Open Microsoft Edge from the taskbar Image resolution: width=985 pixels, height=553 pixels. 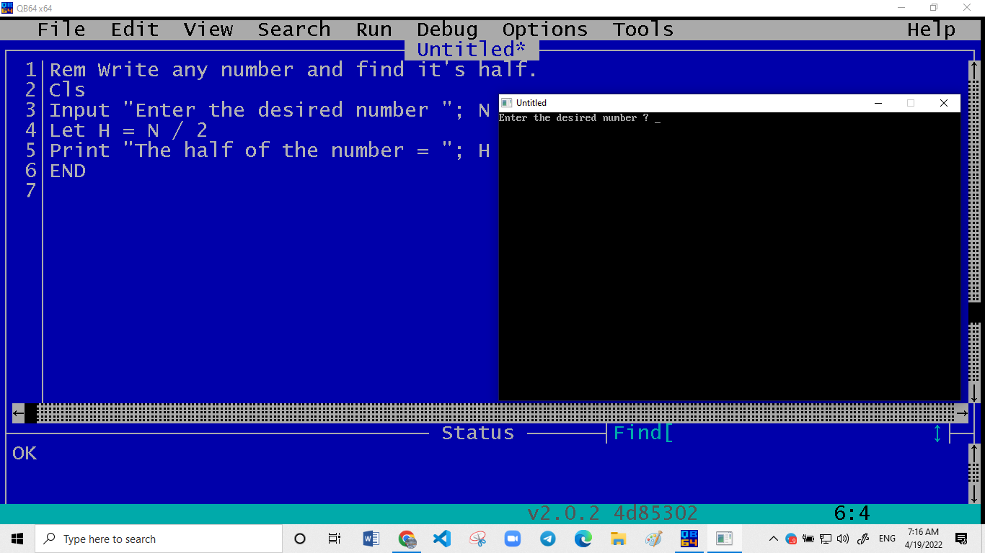click(x=583, y=539)
